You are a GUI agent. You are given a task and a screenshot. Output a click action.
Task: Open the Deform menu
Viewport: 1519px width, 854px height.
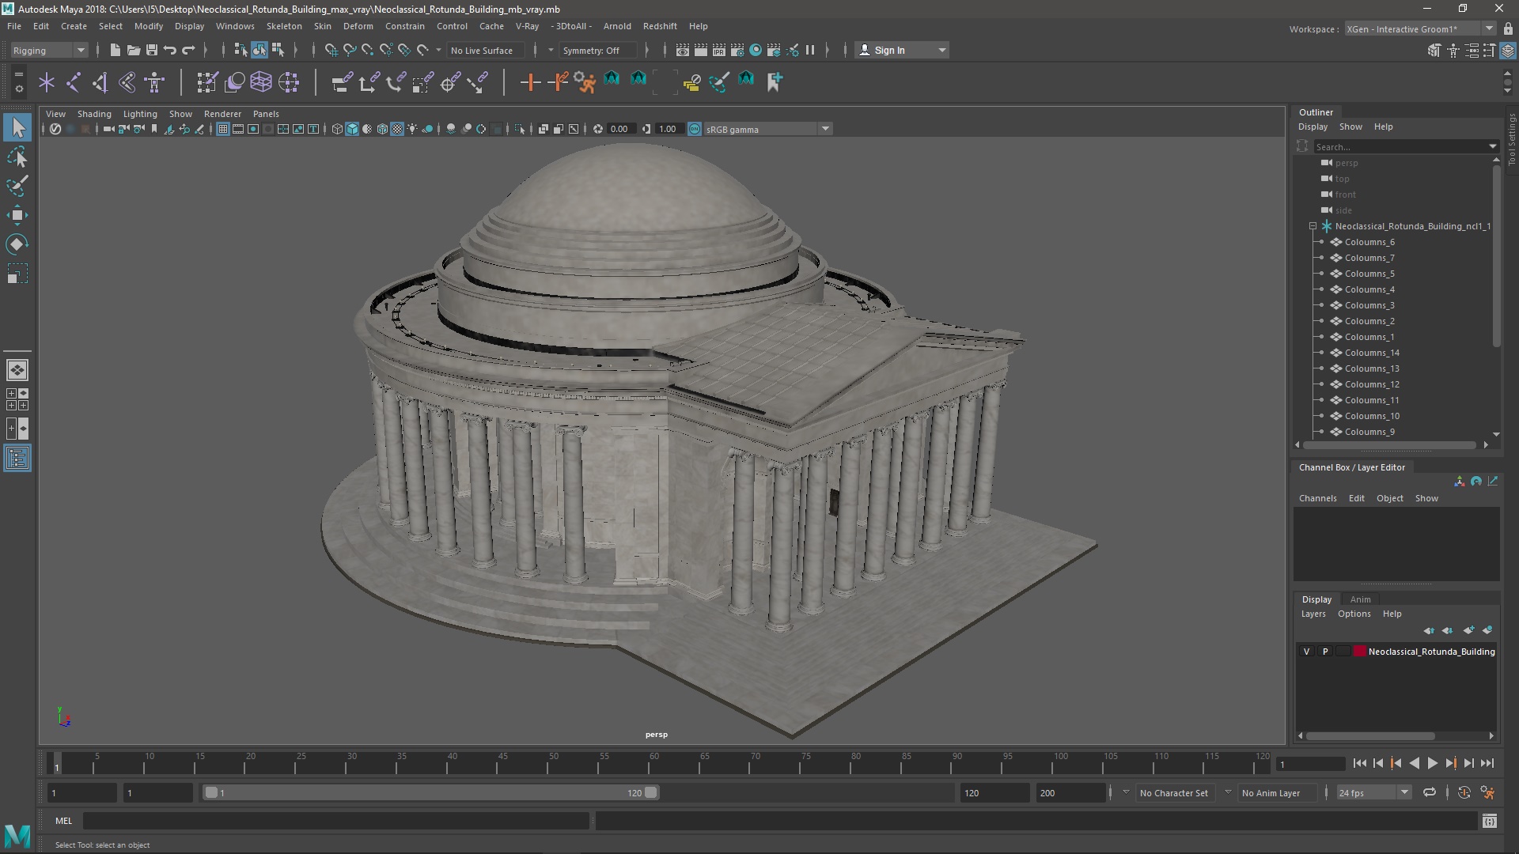click(x=358, y=26)
